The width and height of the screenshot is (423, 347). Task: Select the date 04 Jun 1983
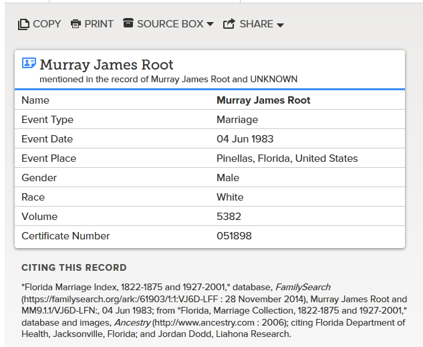[x=245, y=139]
